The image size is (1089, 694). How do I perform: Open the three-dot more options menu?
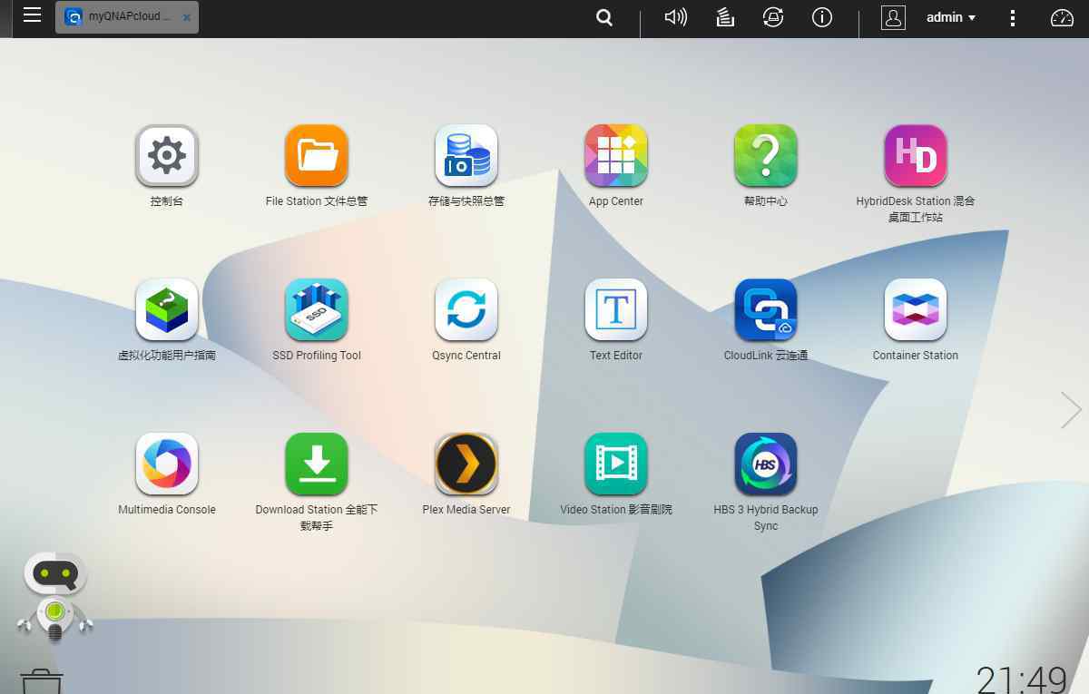click(1013, 17)
